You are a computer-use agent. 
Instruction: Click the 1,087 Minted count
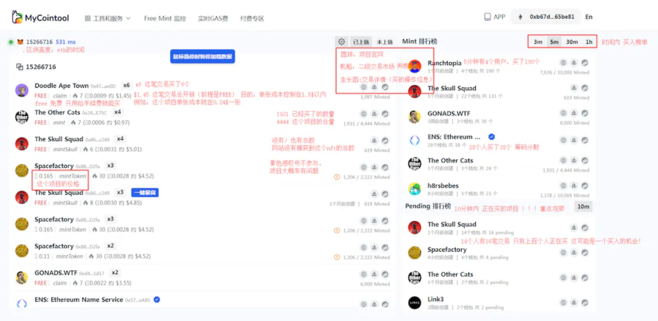click(375, 97)
